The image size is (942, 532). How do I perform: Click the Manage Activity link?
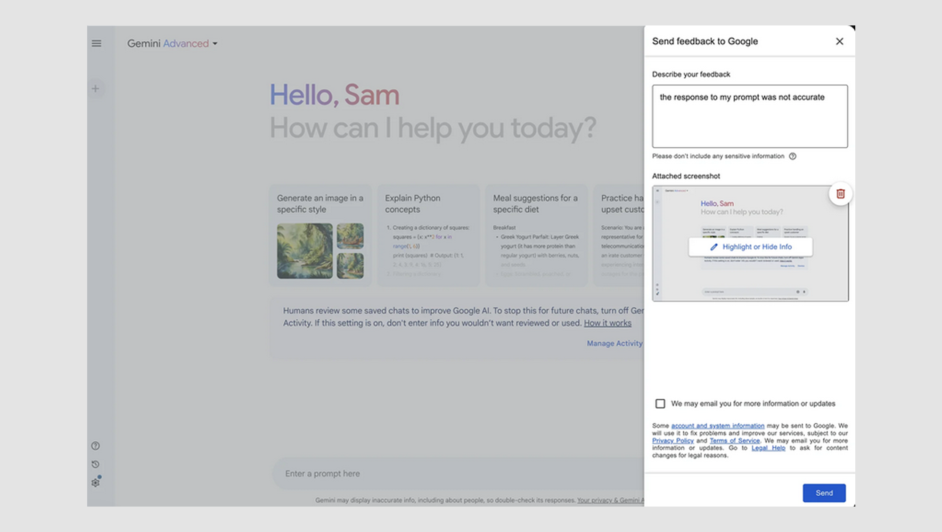coord(614,343)
